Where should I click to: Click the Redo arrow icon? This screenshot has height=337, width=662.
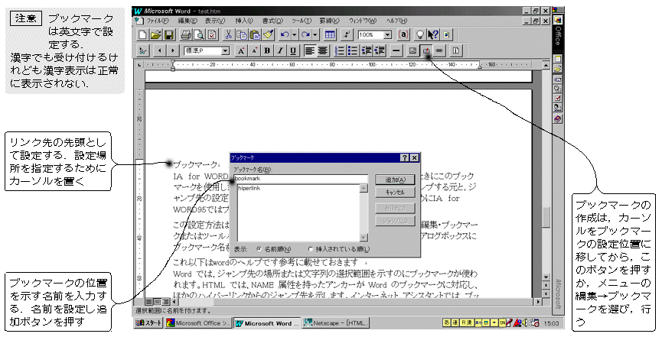tap(305, 34)
